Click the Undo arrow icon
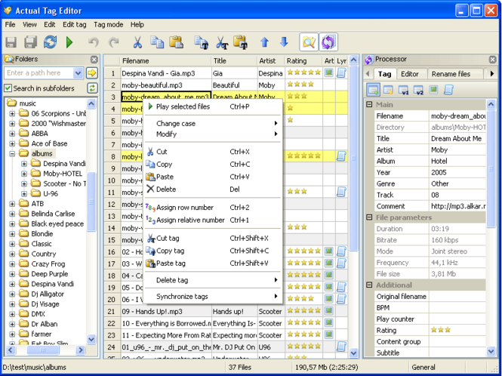 point(94,42)
